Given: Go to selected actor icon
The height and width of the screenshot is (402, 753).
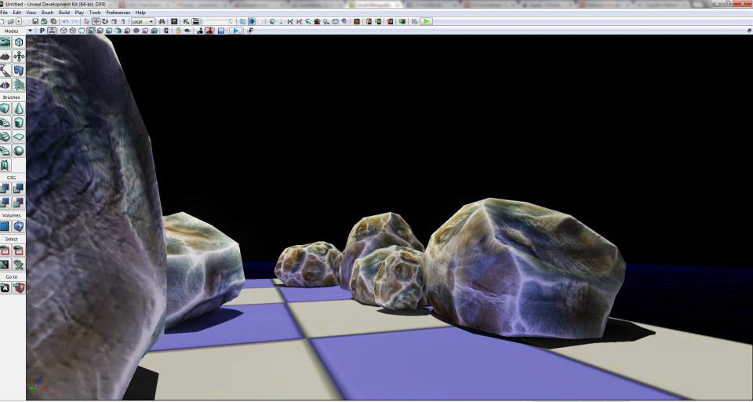Looking at the screenshot, I should [5, 287].
